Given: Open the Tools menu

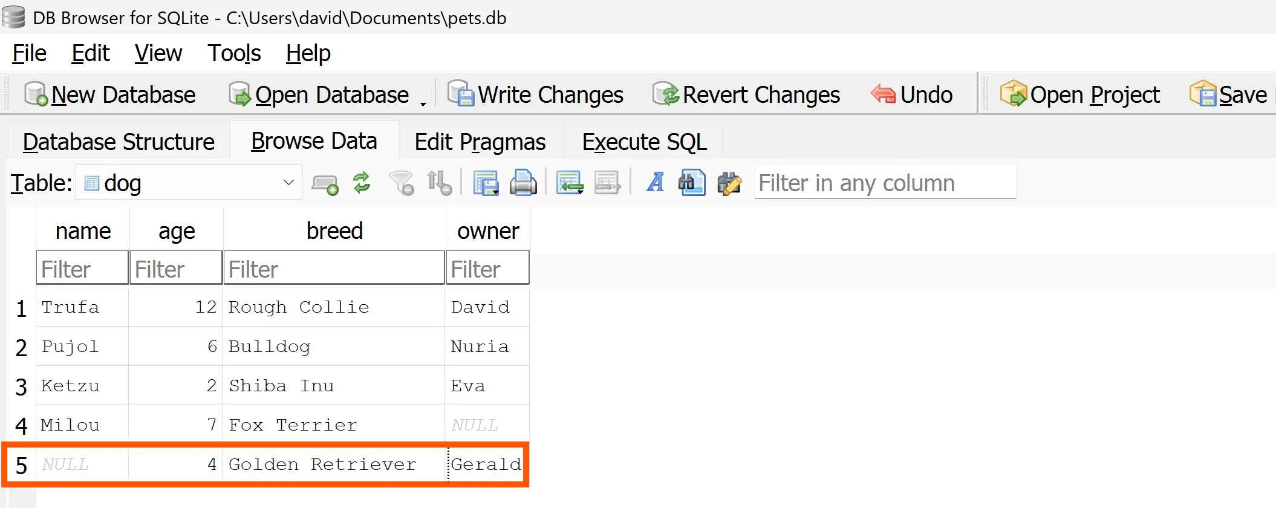Looking at the screenshot, I should (x=234, y=54).
